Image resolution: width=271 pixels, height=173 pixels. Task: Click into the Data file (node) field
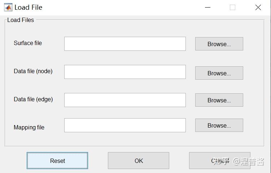[x=125, y=72]
